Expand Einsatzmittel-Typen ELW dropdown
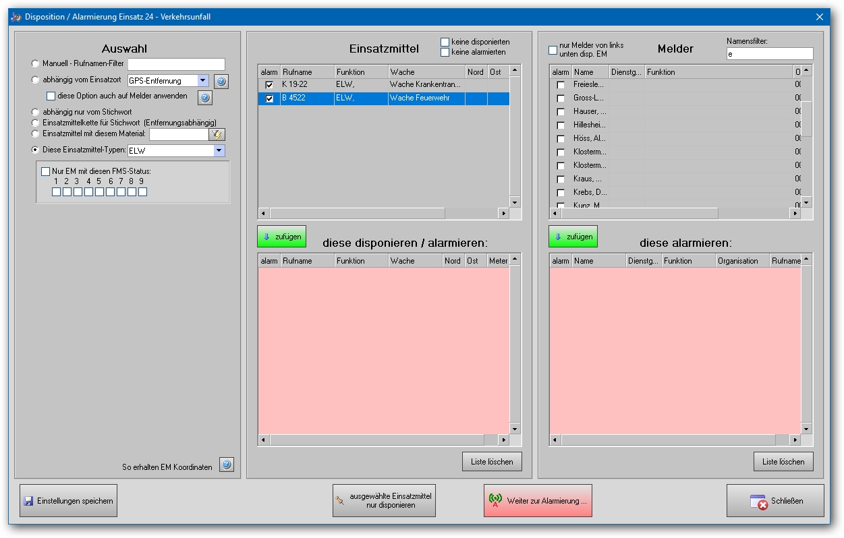844x538 pixels. click(219, 150)
